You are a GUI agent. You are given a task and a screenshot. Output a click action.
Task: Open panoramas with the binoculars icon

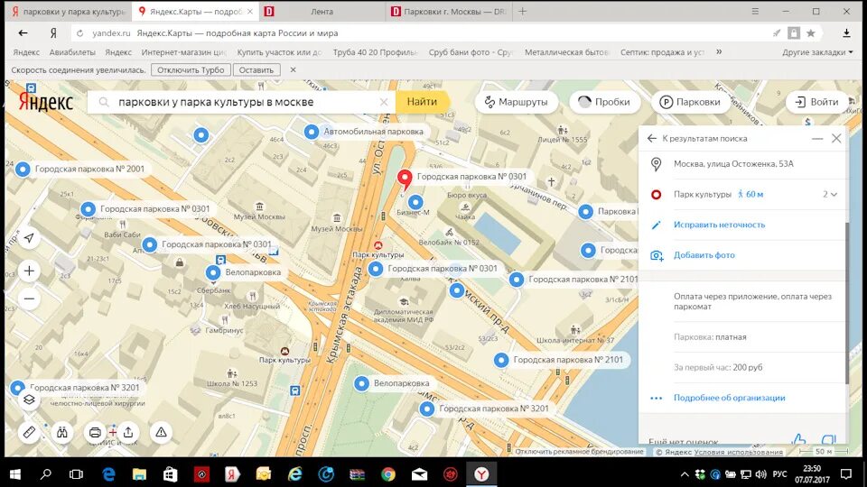[x=62, y=432]
